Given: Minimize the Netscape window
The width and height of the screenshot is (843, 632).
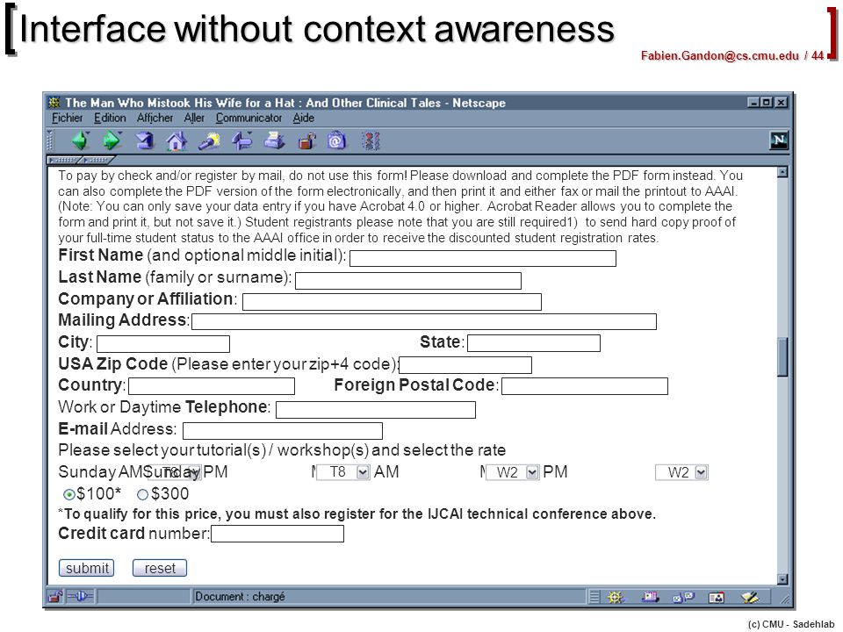Looking at the screenshot, I should (754, 102).
